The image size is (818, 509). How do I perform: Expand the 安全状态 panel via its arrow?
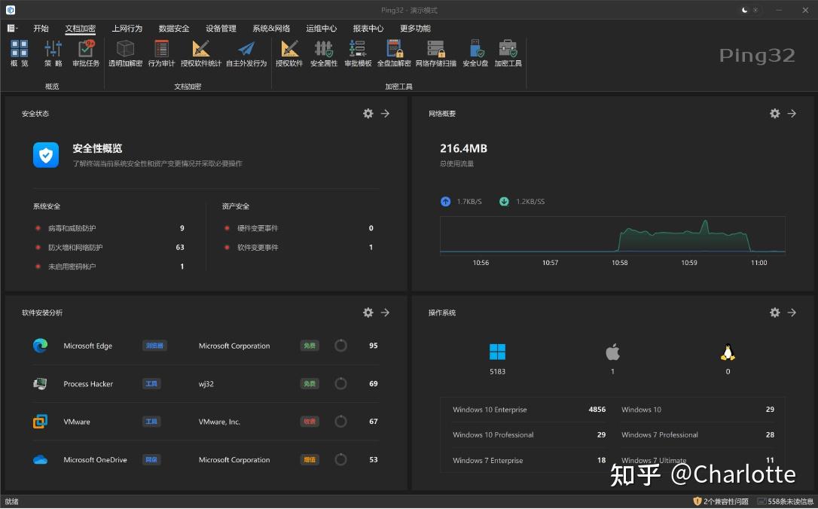pos(386,113)
